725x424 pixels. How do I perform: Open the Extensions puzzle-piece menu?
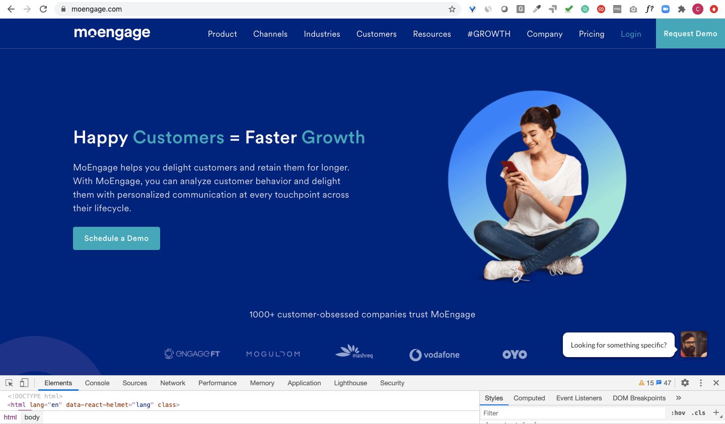point(682,9)
